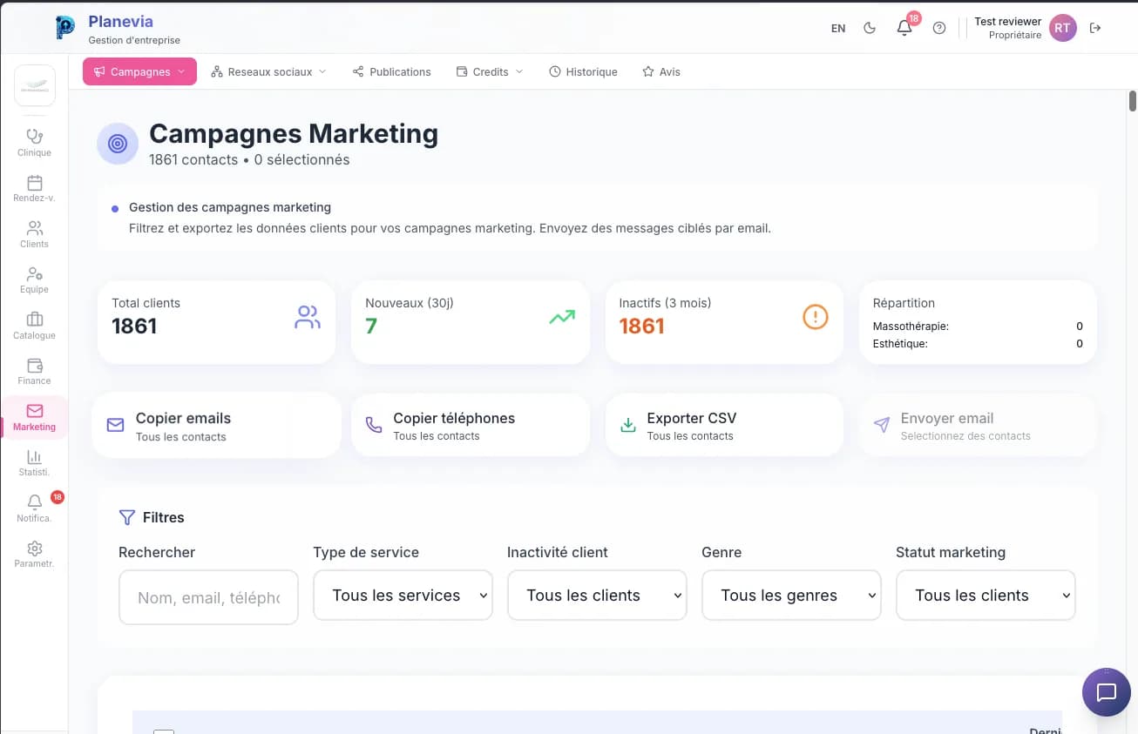Click Copier téléphones button
Image resolution: width=1138 pixels, height=734 pixels.
[x=471, y=425]
